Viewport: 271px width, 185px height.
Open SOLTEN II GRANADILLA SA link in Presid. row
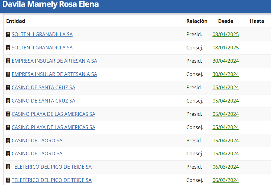tap(42, 34)
